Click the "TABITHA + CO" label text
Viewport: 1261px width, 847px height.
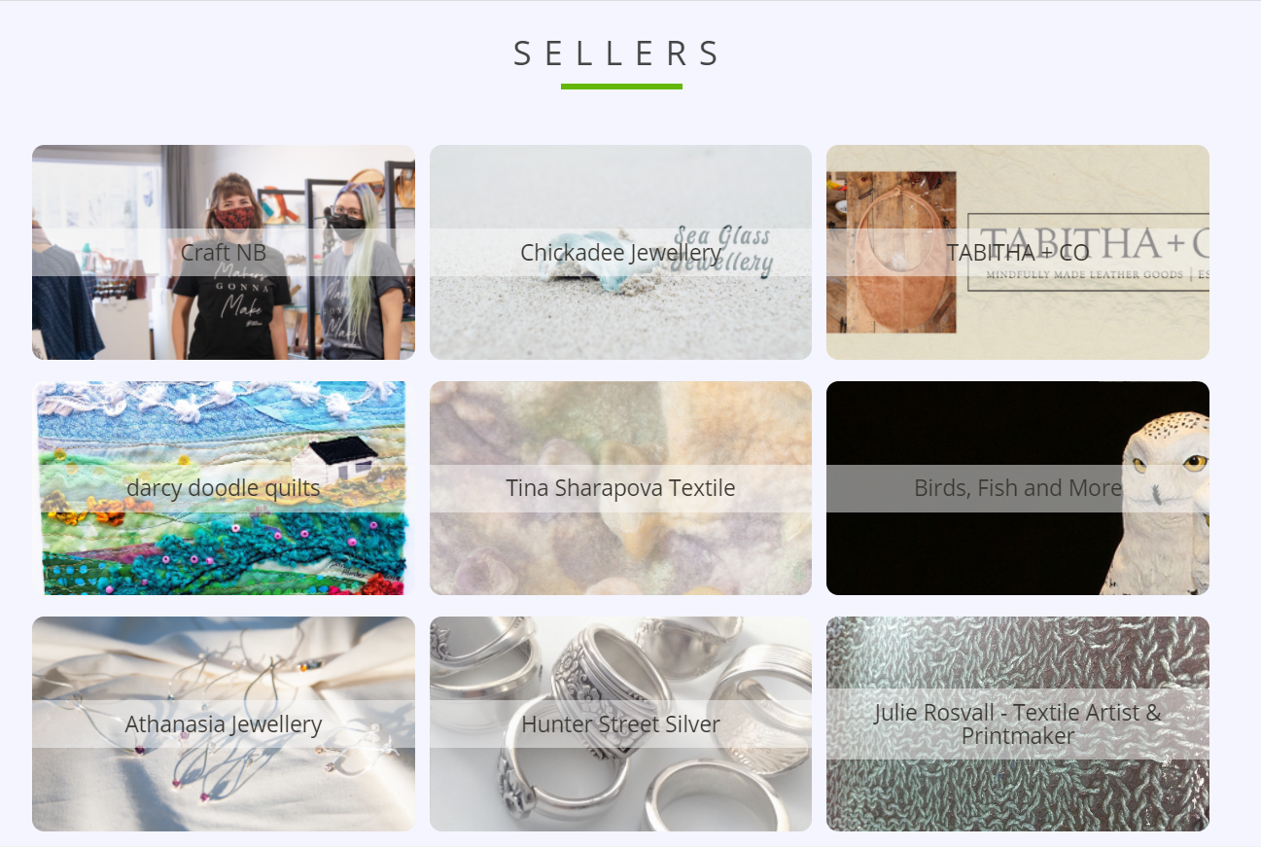tap(1018, 253)
